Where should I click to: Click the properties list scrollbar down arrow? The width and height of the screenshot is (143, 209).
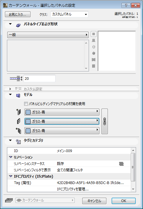133,189
